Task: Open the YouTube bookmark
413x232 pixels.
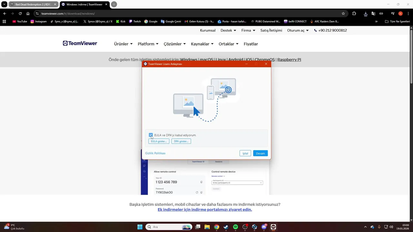Action: point(20,22)
